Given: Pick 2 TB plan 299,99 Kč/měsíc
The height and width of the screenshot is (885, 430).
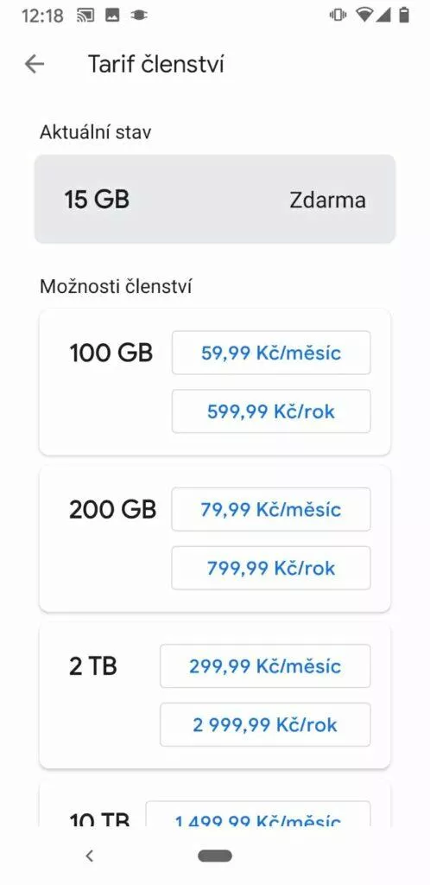Looking at the screenshot, I should click(x=265, y=666).
